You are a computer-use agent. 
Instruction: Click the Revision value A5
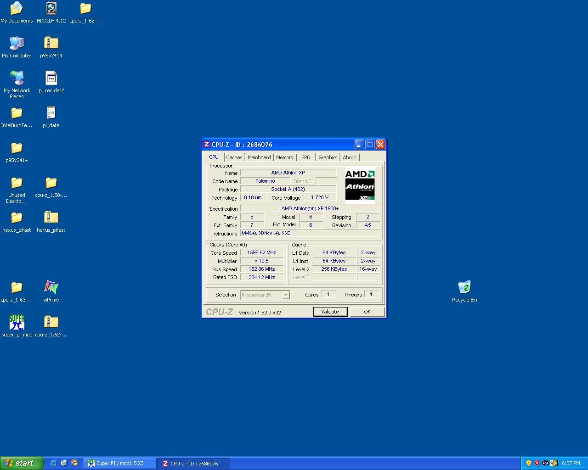367,225
